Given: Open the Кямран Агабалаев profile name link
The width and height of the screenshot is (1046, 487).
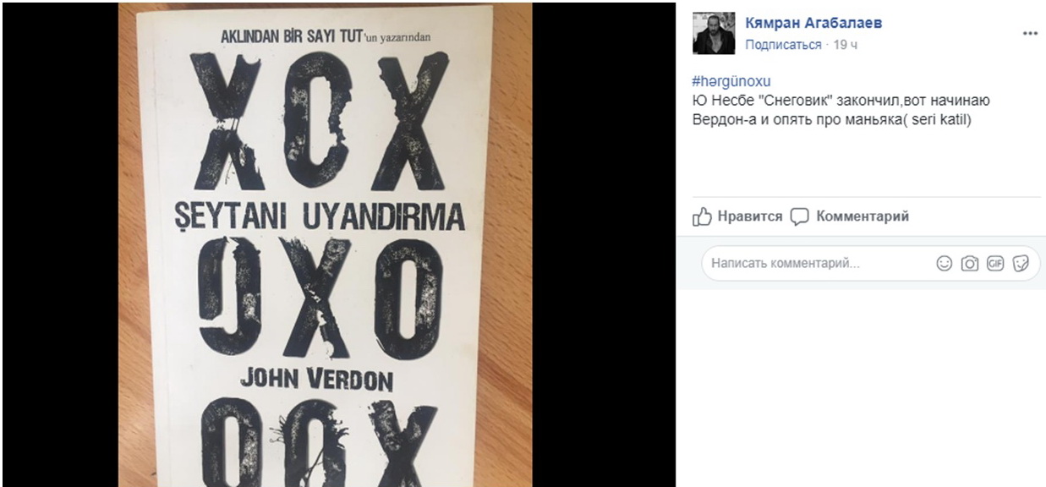Looking at the screenshot, I should [813, 24].
